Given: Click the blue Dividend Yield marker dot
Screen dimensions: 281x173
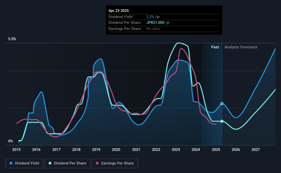Looking at the screenshot, I should point(222,104).
